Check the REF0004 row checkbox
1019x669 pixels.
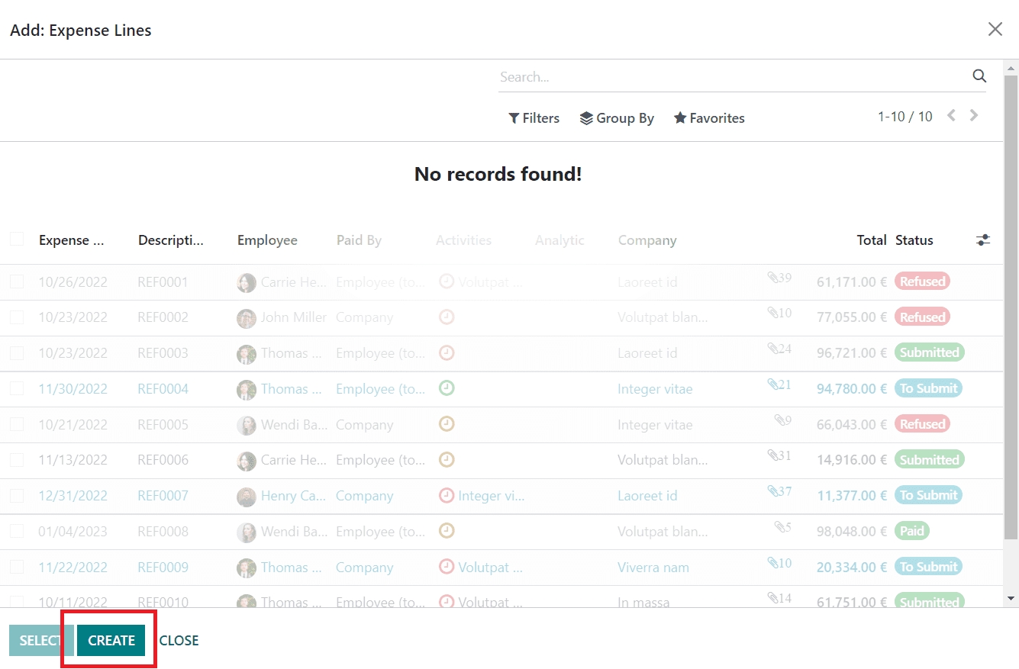[17, 389]
